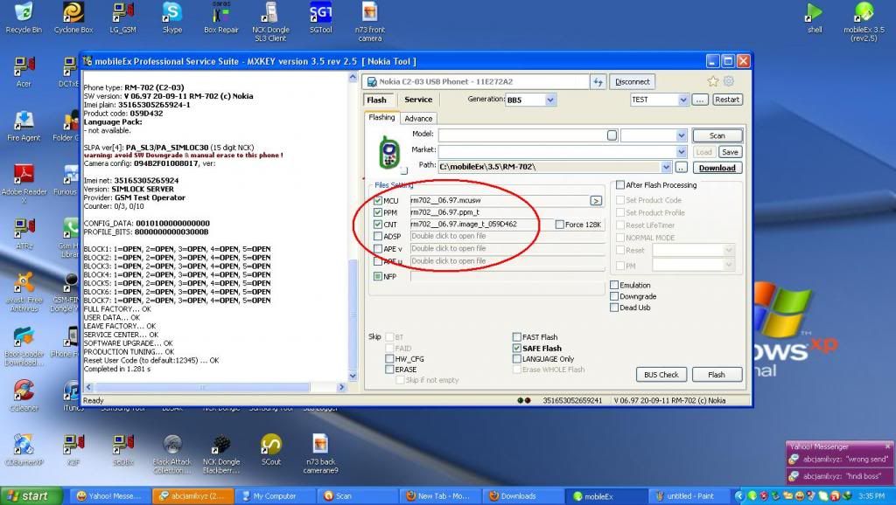The image size is (896, 505).
Task: Run the BUS Check button
Action: click(x=661, y=375)
